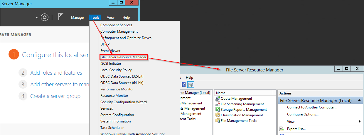Click the Server Manager refresh icon
This screenshot has width=364, height=135.
coord(44,17)
